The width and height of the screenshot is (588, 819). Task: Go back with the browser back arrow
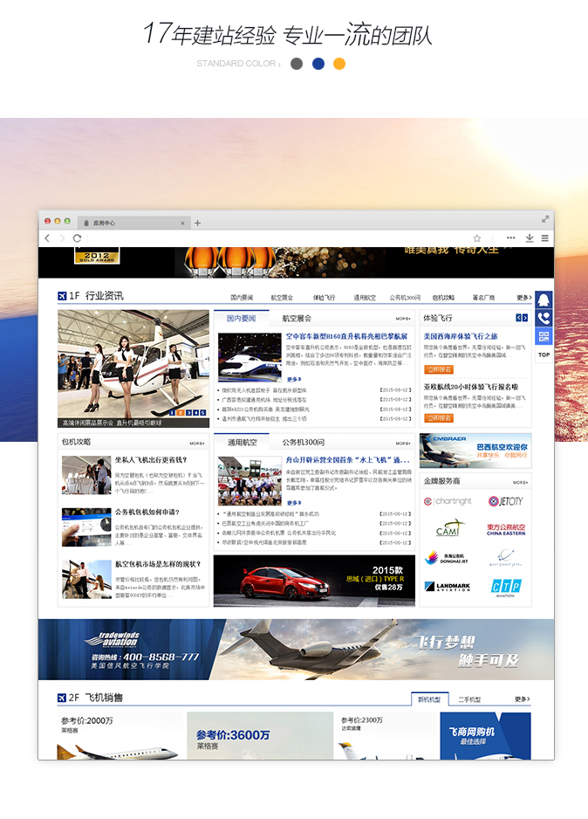pyautogui.click(x=47, y=238)
